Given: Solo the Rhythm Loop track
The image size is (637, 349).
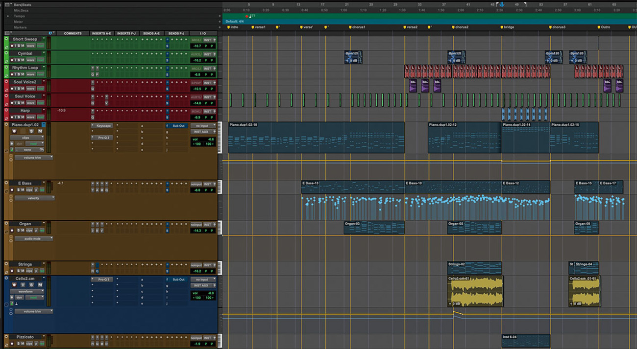Looking at the screenshot, I should tap(18, 74).
